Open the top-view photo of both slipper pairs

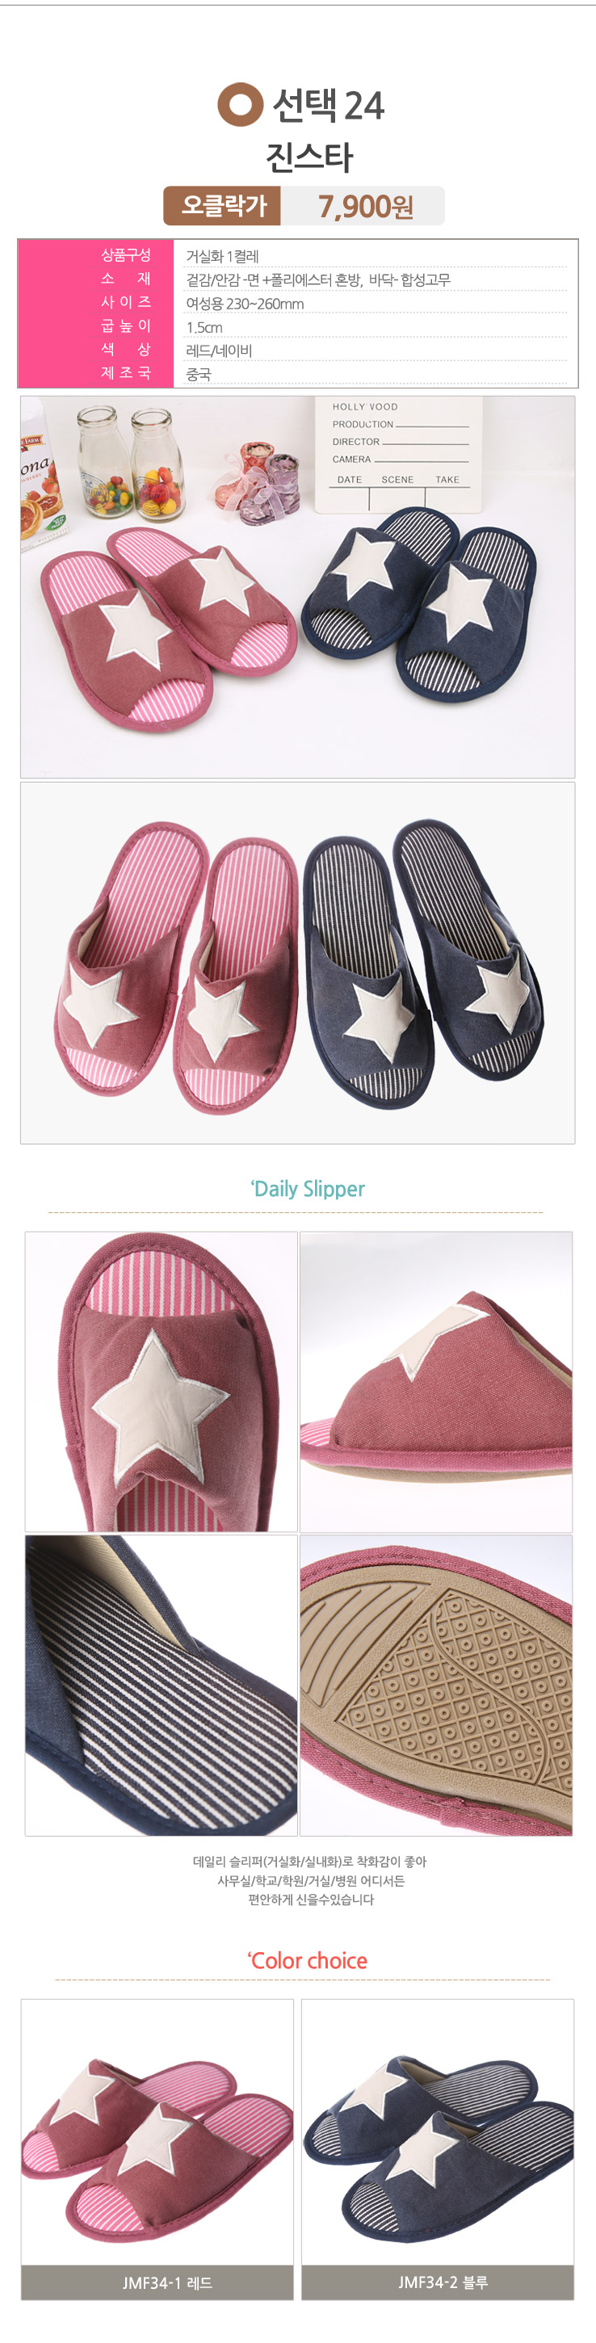point(297,962)
